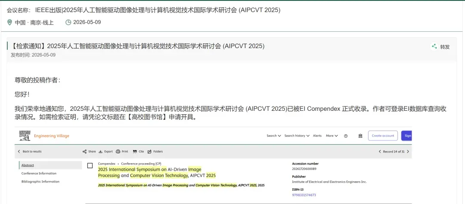
Task: Go to next record arrow
Action: 408,151
